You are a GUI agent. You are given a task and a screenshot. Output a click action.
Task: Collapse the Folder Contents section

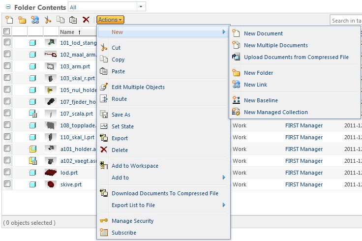pos(8,7)
